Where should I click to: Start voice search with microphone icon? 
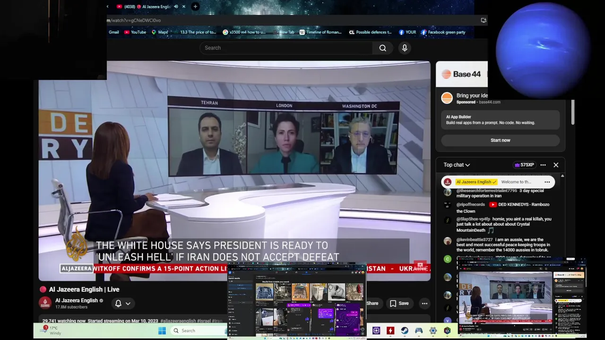[405, 48]
